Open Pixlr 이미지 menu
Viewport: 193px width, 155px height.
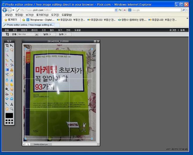[x=24, y=30]
